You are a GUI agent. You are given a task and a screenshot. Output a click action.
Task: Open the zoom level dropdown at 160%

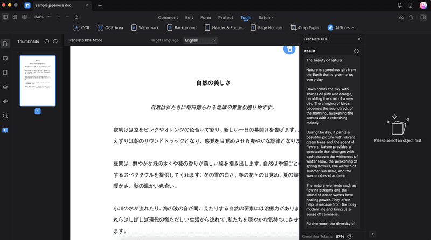41,17
